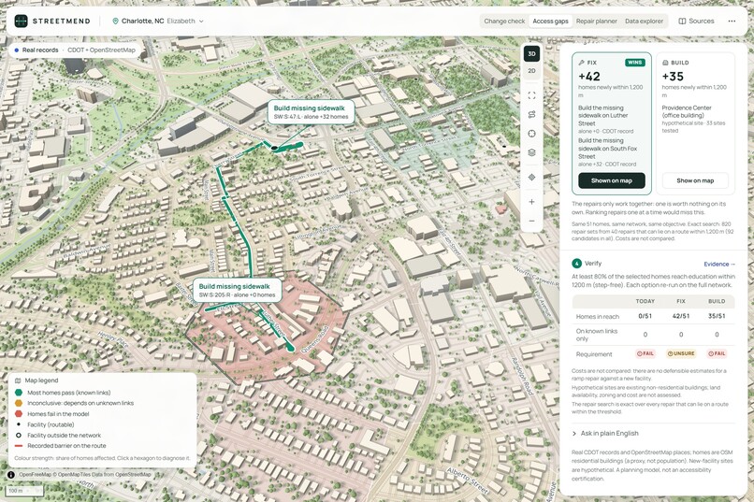754x502 pixels.
Task: Click the red Homes fail legend swatch
Action: point(19,413)
